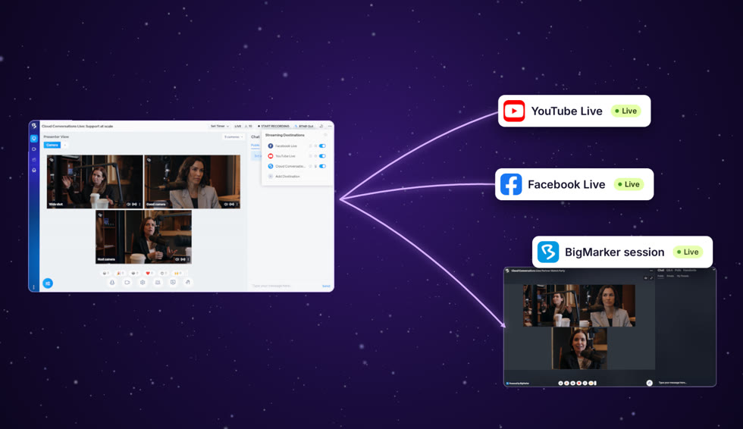Click the Live badge beside Facebook Live
This screenshot has height=429, width=743.
tap(629, 184)
